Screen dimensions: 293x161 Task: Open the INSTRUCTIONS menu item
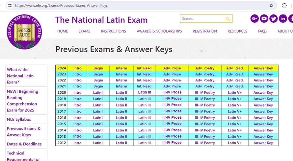point(114,31)
